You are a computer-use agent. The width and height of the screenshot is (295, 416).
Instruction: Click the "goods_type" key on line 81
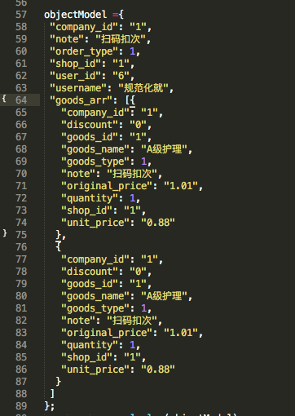pyautogui.click(x=95, y=308)
